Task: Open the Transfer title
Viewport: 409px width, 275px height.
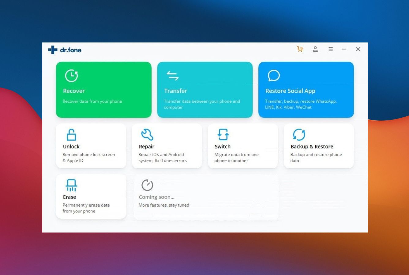Action: (x=175, y=91)
